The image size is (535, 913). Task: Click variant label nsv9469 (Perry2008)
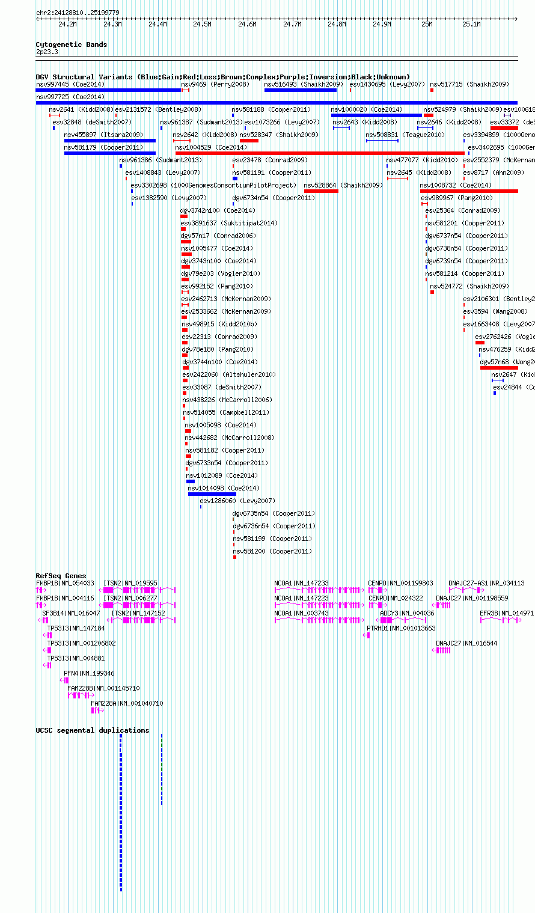coord(215,85)
